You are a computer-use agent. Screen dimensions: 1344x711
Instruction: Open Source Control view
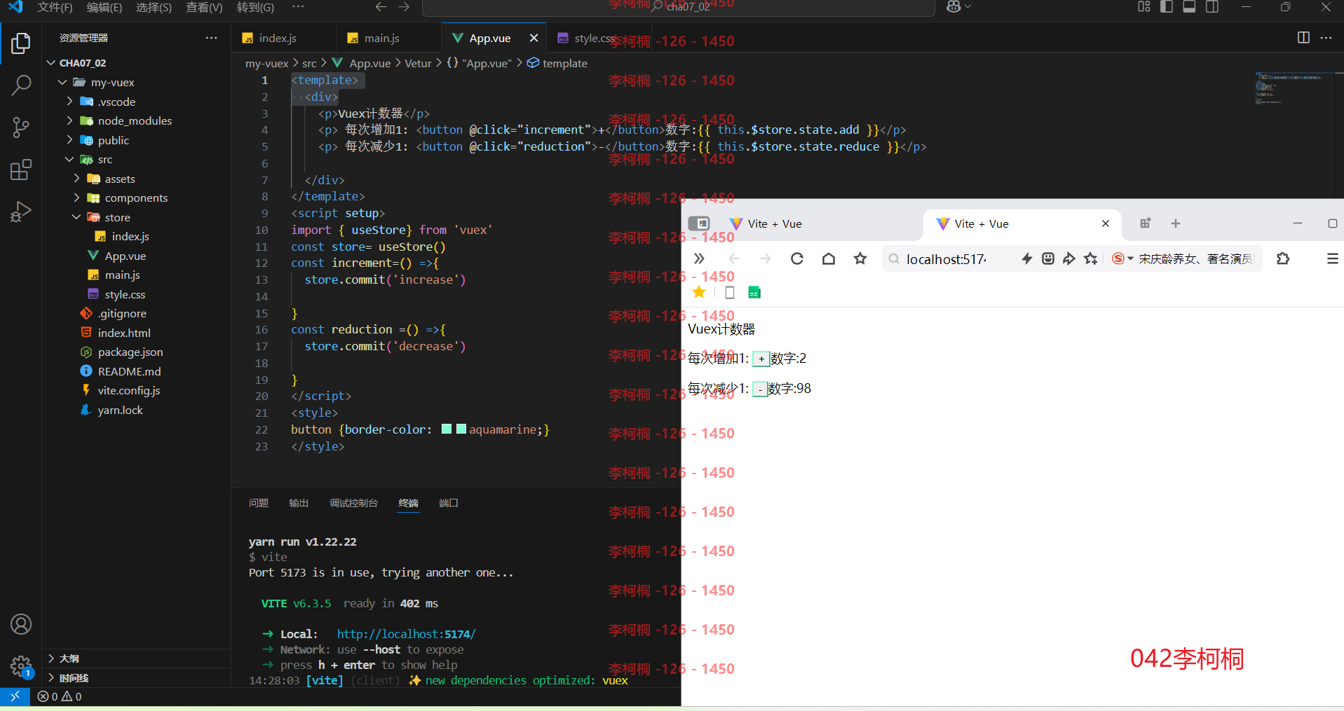coord(21,127)
